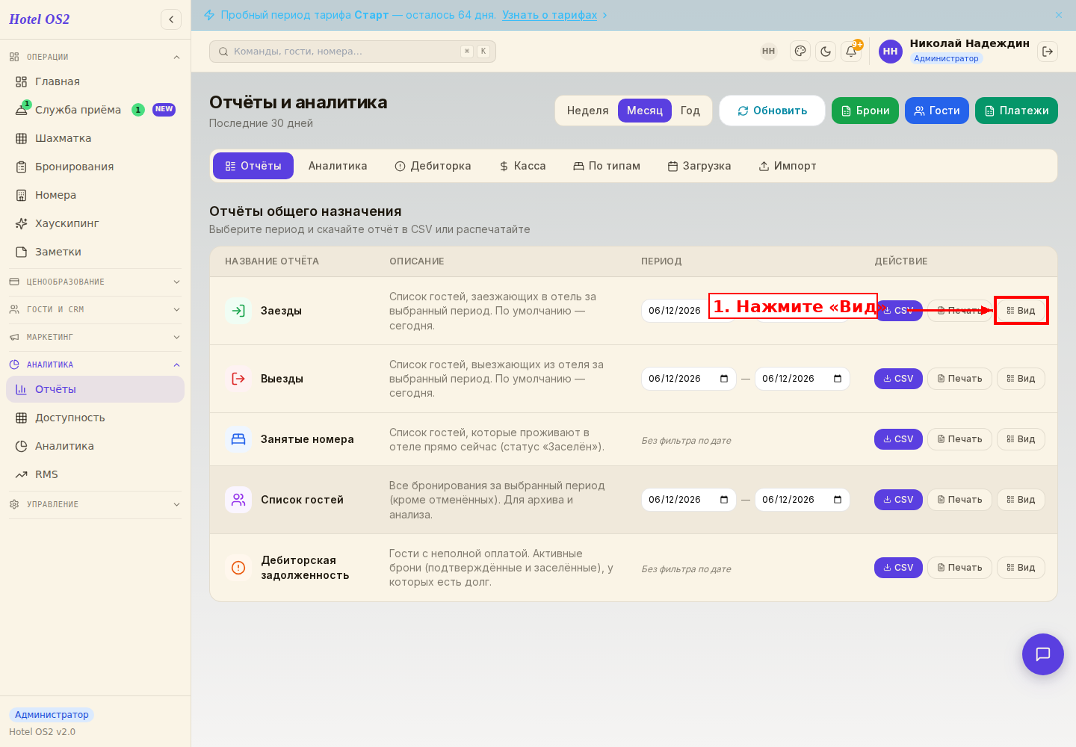The height and width of the screenshot is (747, 1076).
Task: Collapse the Аналитика sidebar section
Action: 95,365
